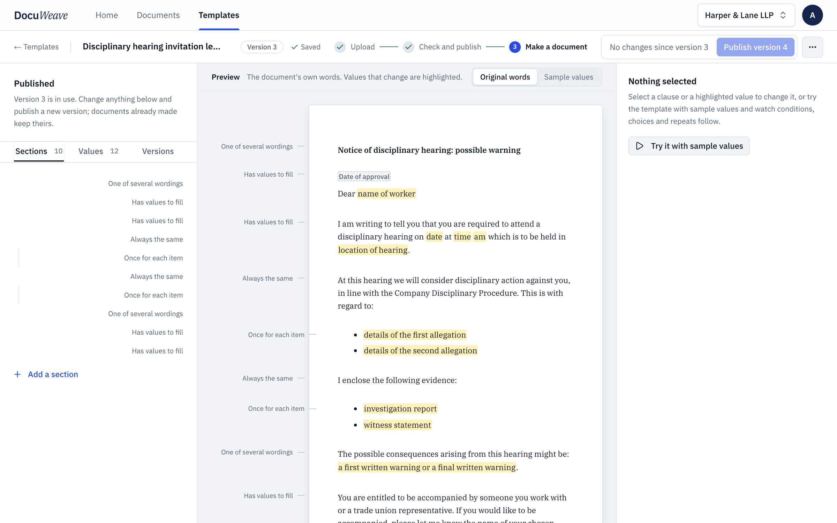
Task: Open the three-dots more options menu
Action: click(812, 47)
